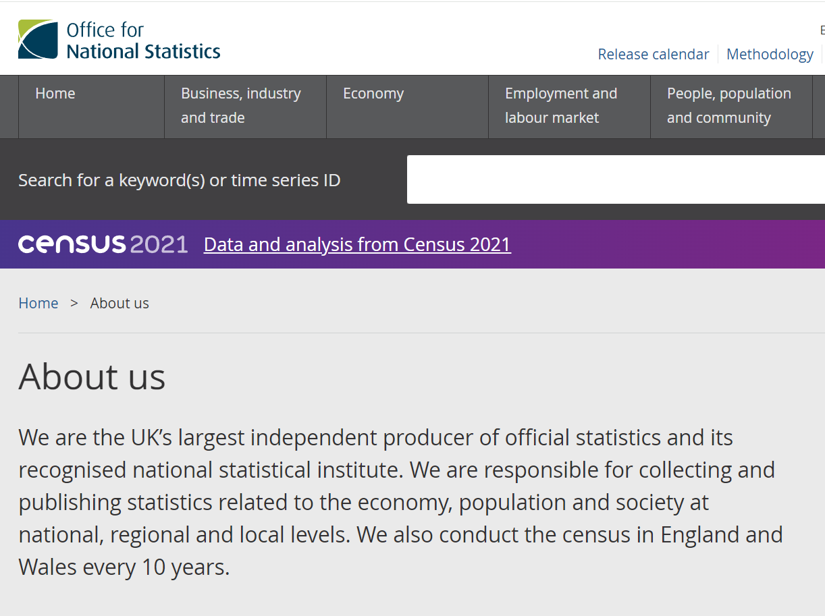Click the introductory paragraph about UK statistics
Image resolution: width=825 pixels, height=616 pixels.
click(x=401, y=502)
